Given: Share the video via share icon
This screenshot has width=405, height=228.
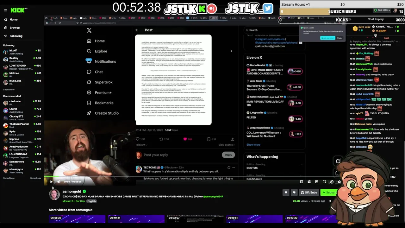Looking at the screenshot, I should click(x=330, y=201).
